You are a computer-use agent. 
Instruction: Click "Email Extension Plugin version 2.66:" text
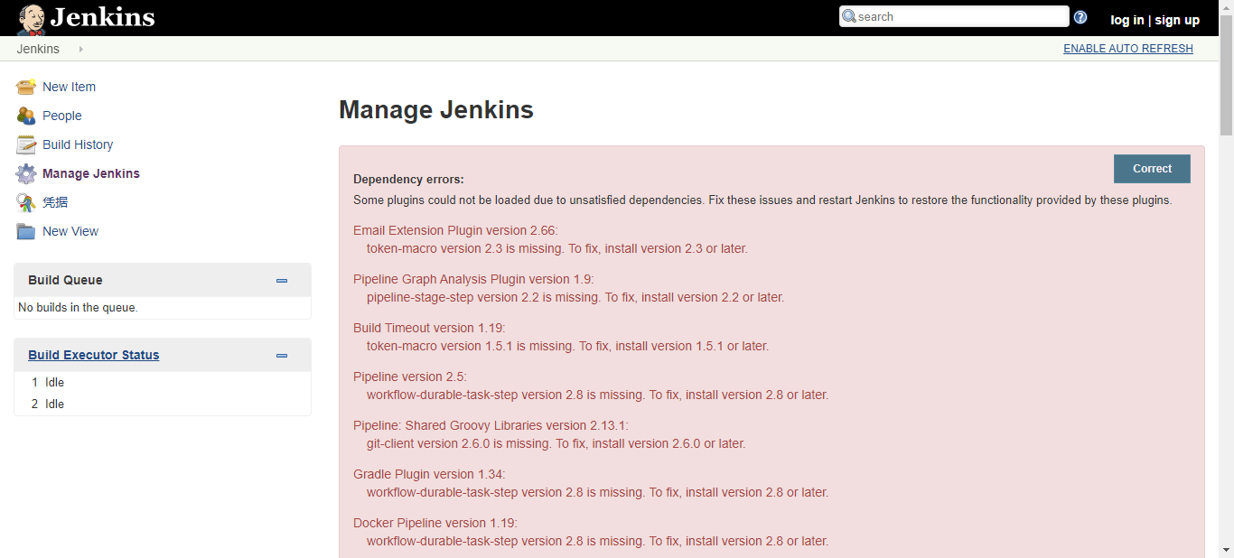[455, 230]
